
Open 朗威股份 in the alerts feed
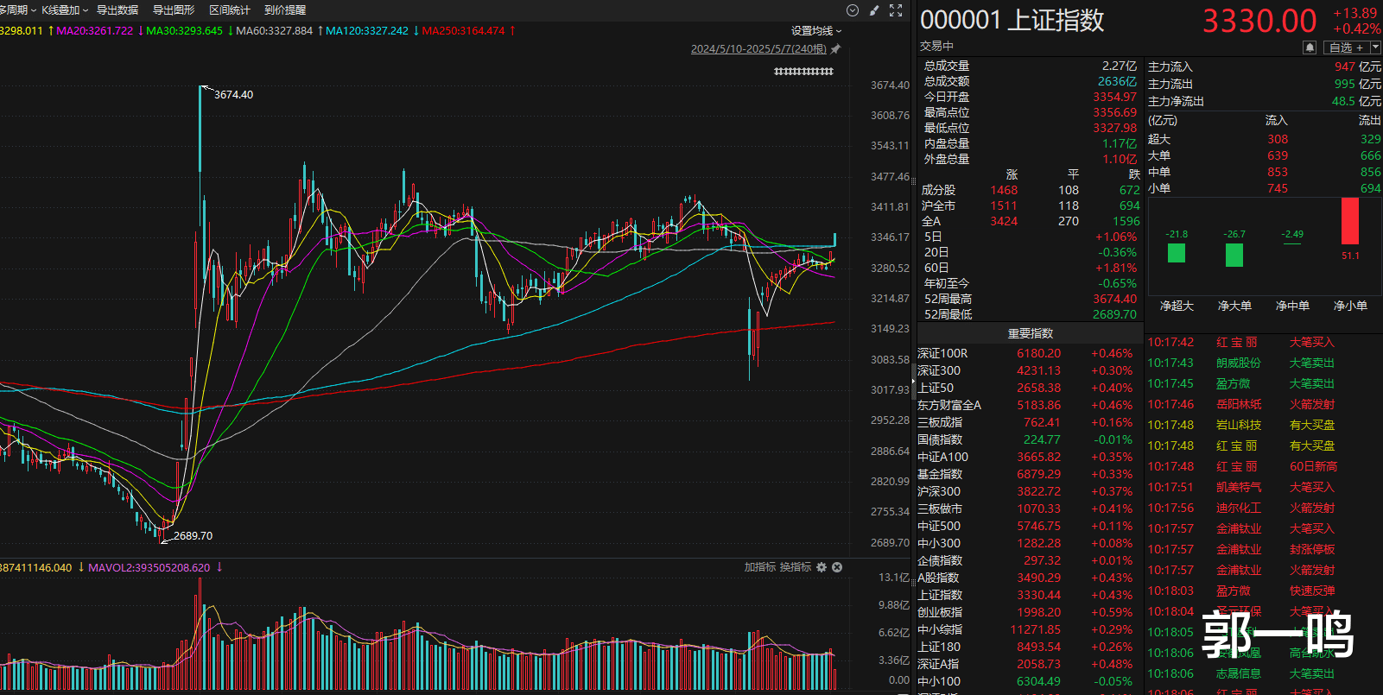(x=1238, y=363)
